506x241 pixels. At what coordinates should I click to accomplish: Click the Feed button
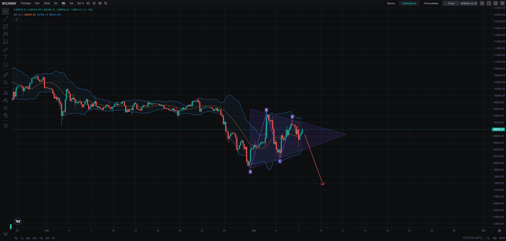coord(451,3)
